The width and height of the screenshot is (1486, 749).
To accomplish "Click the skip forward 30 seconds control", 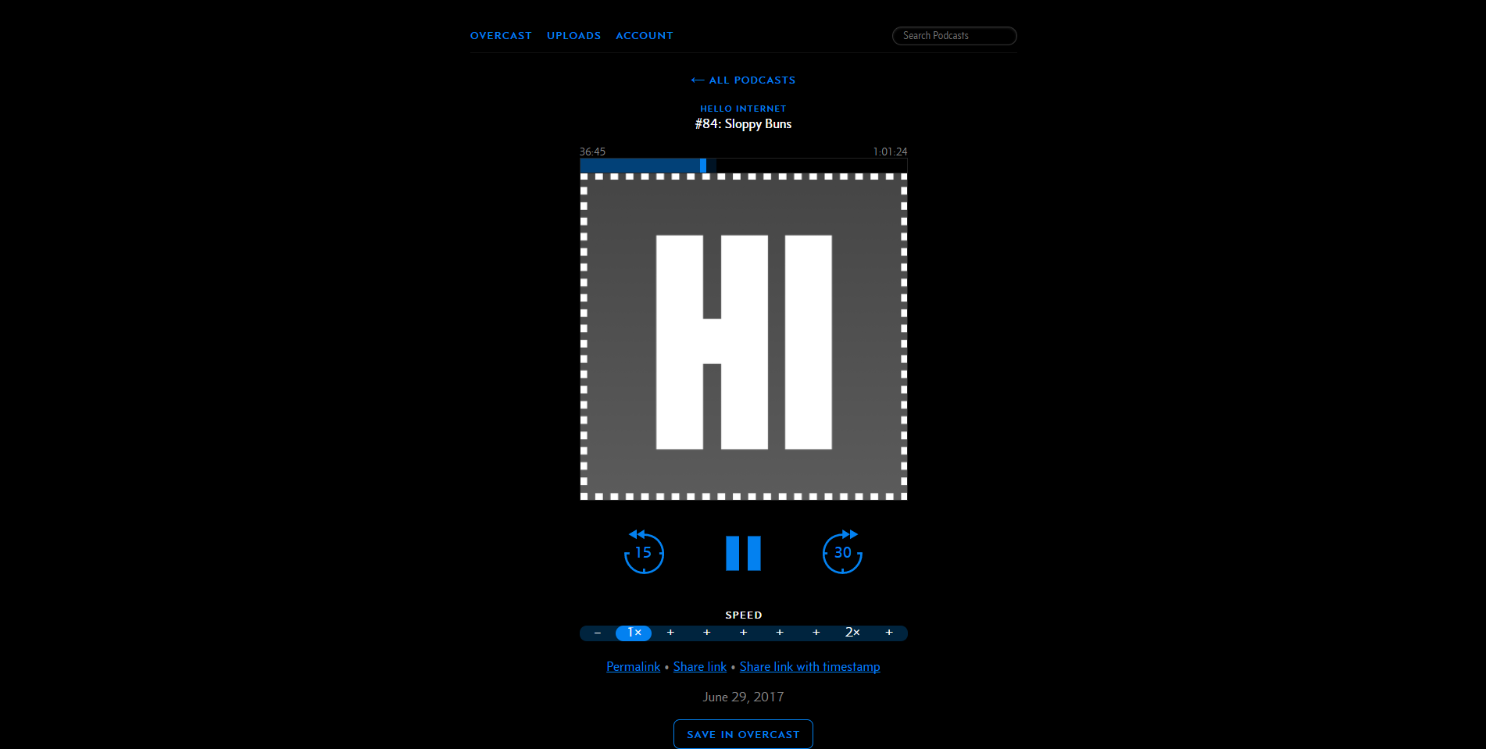I will 842,552.
